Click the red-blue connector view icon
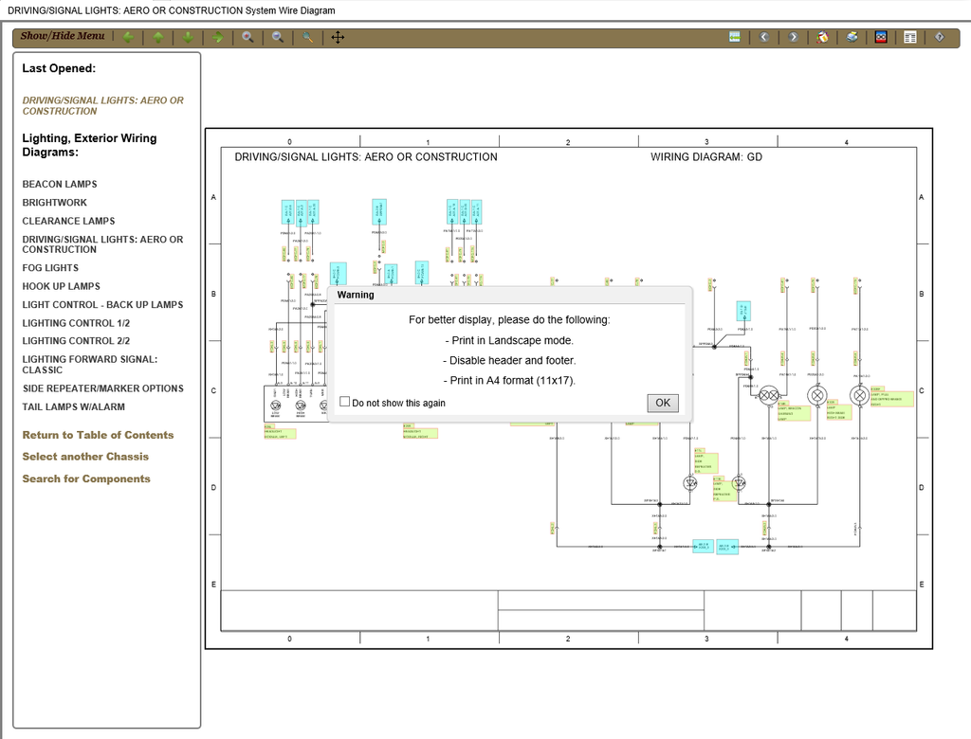Viewport: 971px width, 739px height. (x=881, y=37)
